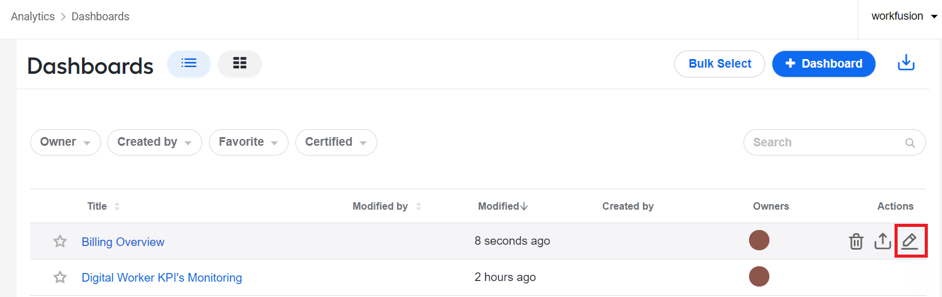Open the Favorite filter dropdown
942x297 pixels.
248,142
